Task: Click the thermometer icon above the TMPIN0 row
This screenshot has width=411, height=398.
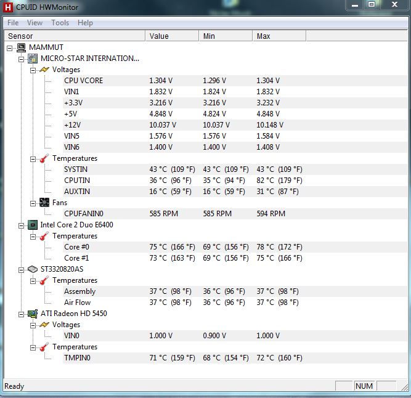Action: 44,347
